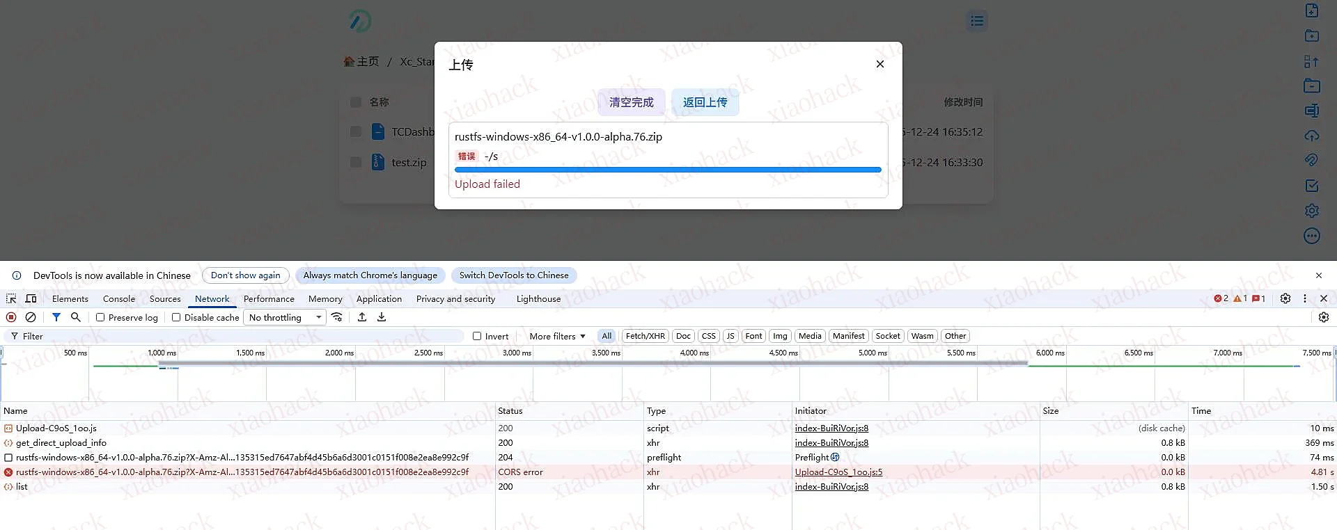
Task: Open the Performance tab
Action: [x=269, y=298]
